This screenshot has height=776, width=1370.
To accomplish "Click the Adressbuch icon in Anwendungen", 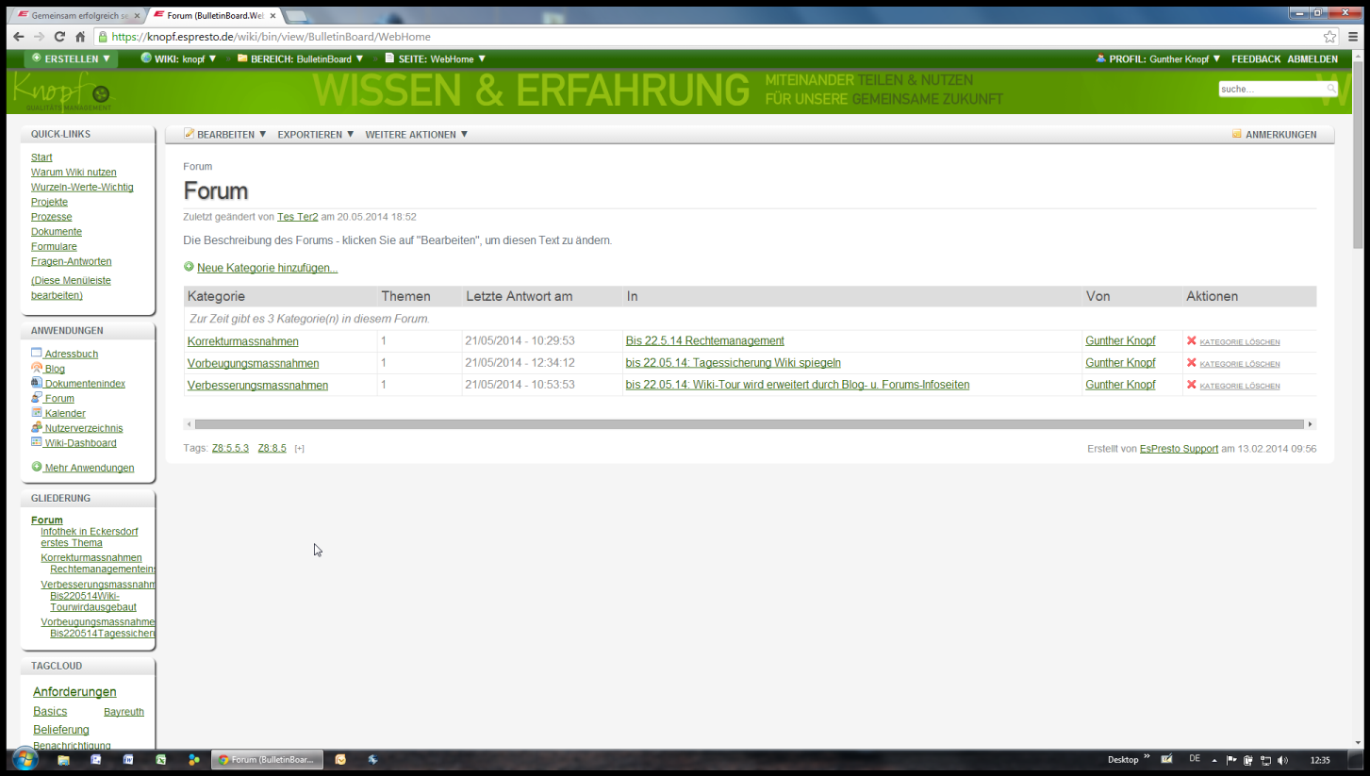I will (37, 353).
